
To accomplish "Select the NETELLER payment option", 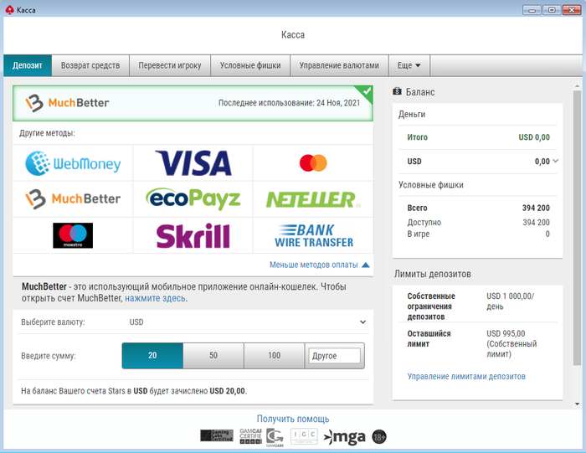I will 313,198.
